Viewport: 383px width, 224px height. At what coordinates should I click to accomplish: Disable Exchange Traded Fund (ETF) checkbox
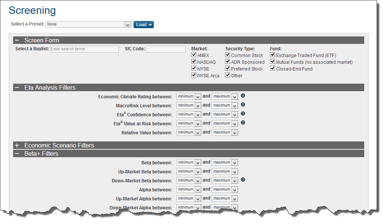tap(273, 55)
